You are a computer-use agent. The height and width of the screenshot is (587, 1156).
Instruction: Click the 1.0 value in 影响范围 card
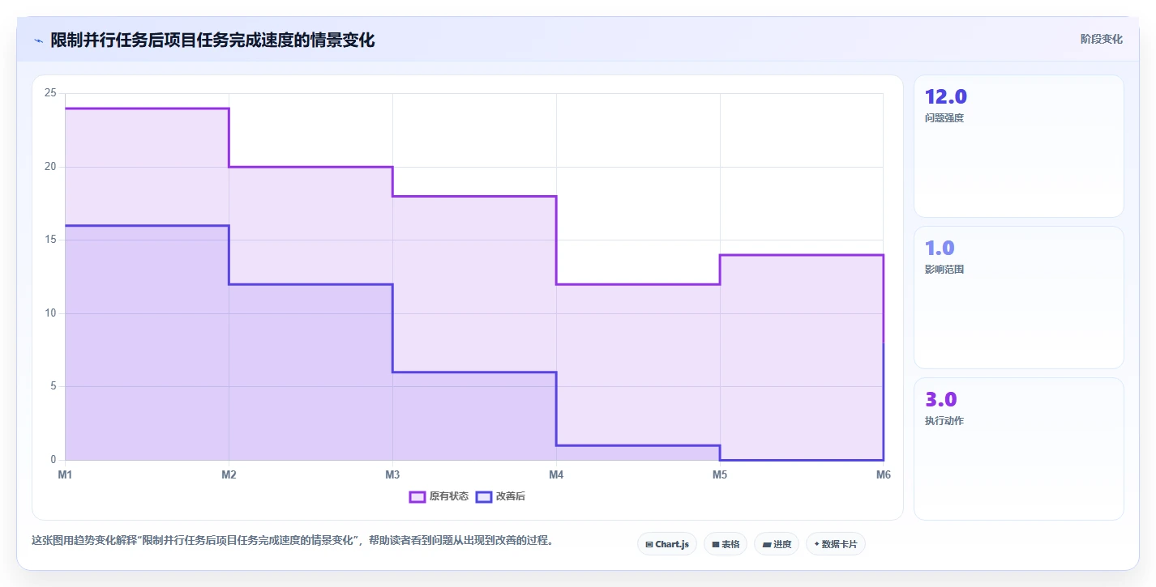[x=940, y=248]
